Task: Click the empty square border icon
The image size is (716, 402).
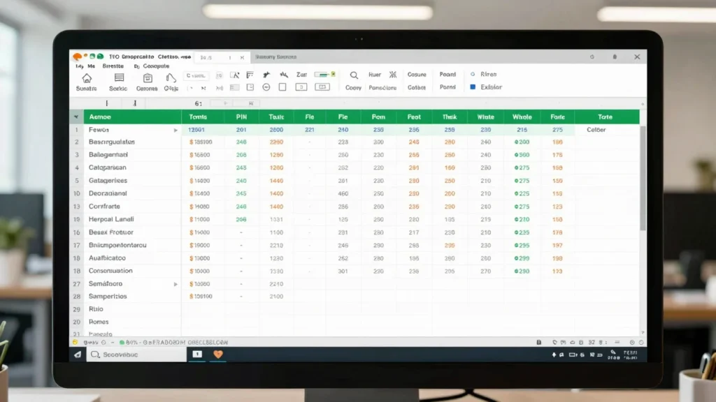Action: coord(282,87)
